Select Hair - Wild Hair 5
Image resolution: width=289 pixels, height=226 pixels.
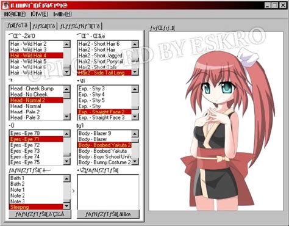pyautogui.click(x=37, y=61)
